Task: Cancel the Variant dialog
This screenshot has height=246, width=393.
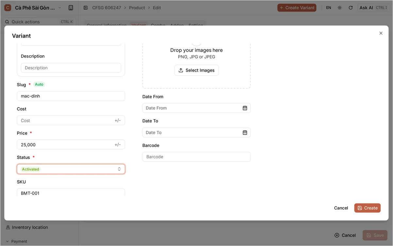Action: 341,208
